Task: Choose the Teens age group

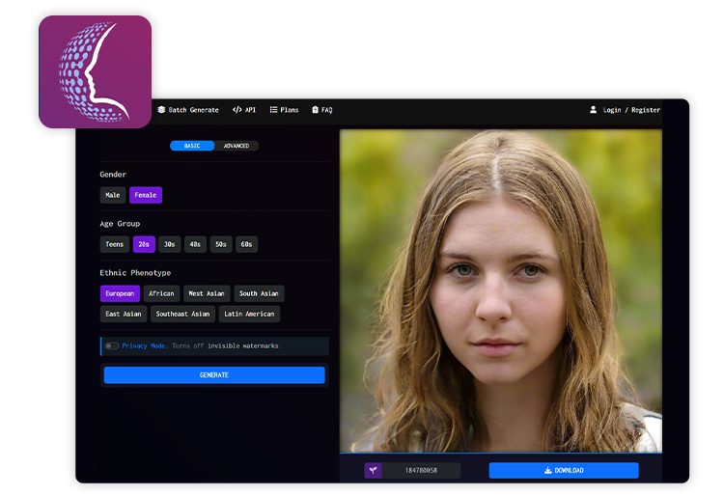Action: pos(115,244)
